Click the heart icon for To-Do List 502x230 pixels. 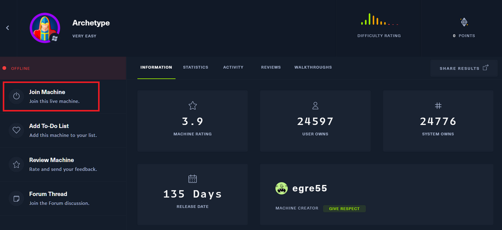[16, 130]
